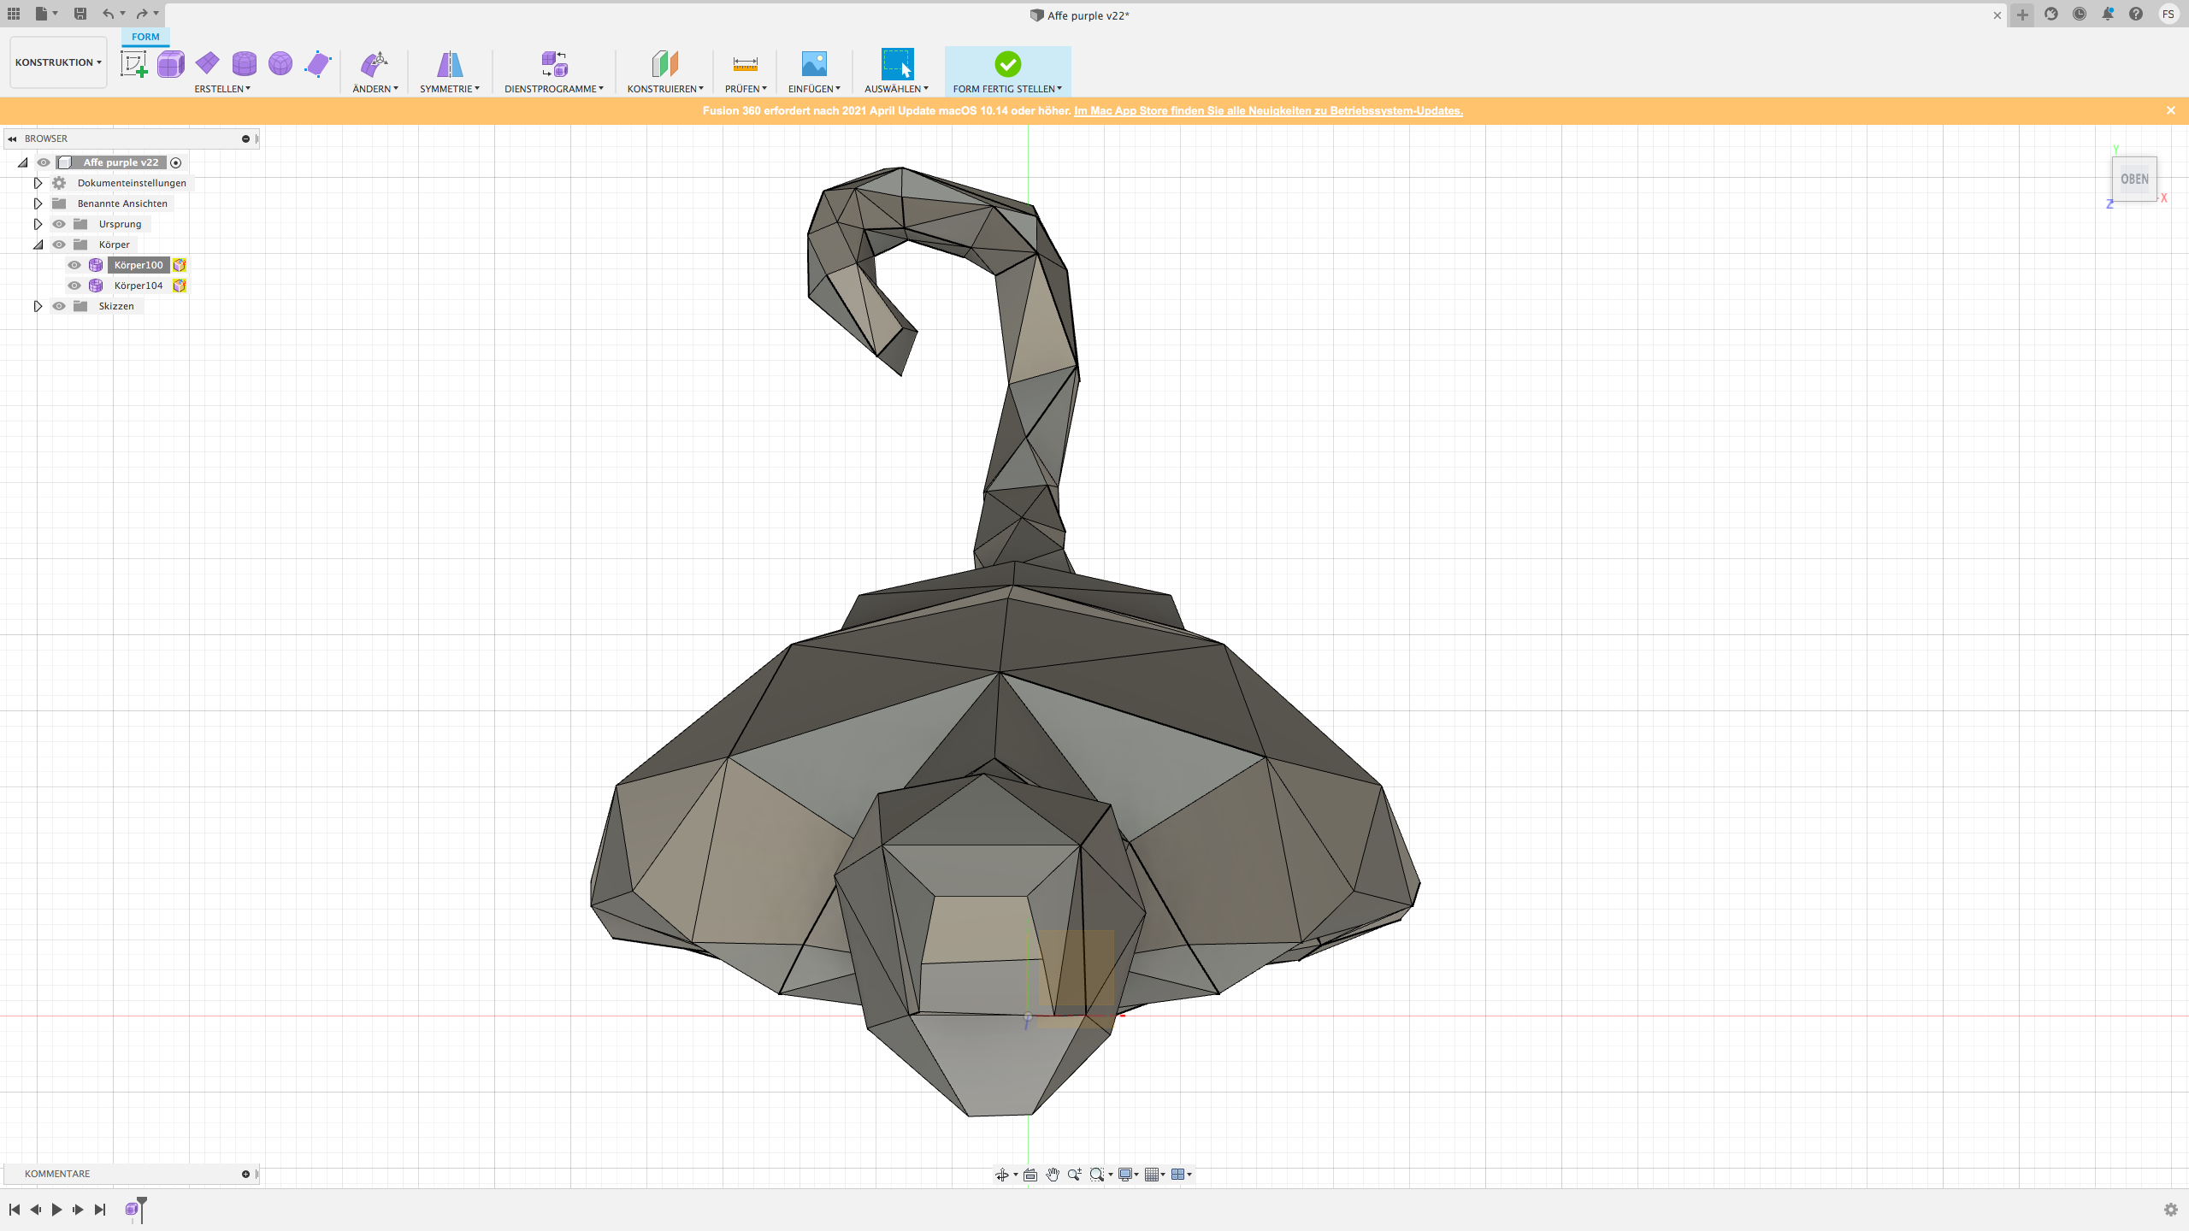This screenshot has width=2189, height=1231.
Task: Activate the window selection tool
Action: coord(897,64)
